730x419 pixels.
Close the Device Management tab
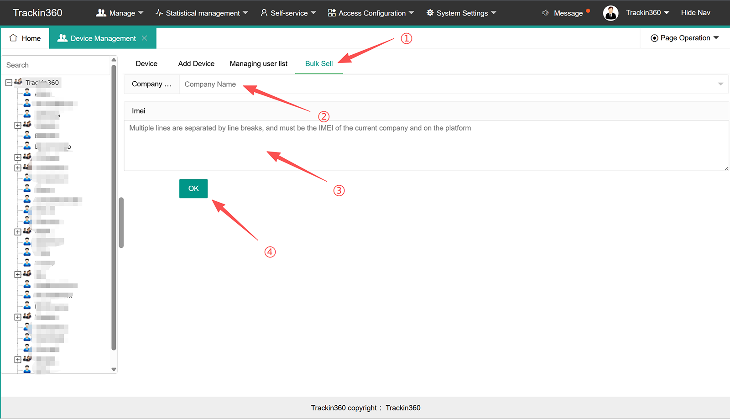144,38
